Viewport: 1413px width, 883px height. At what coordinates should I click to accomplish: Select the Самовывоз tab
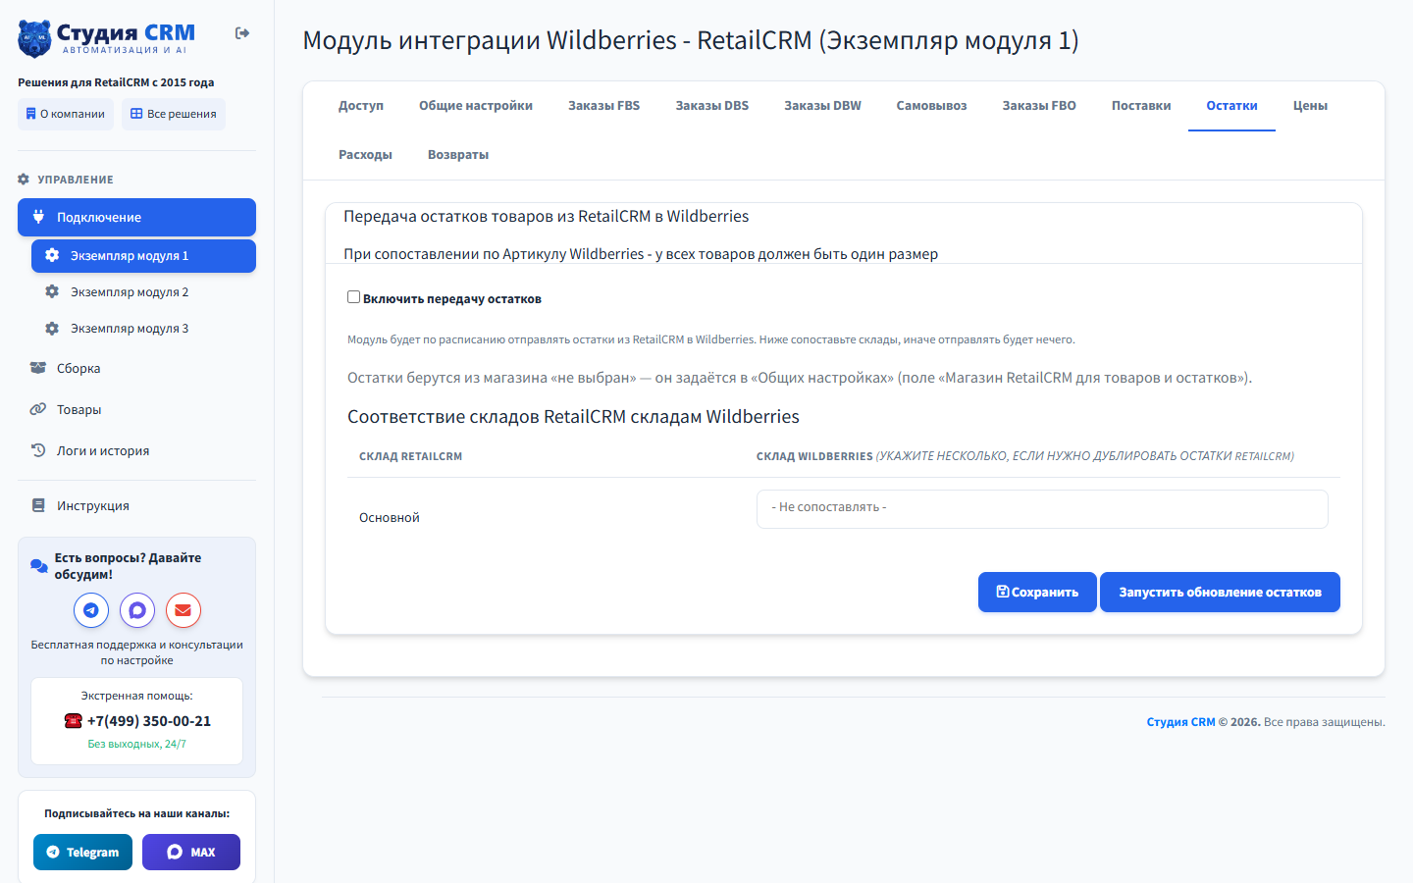pos(931,106)
